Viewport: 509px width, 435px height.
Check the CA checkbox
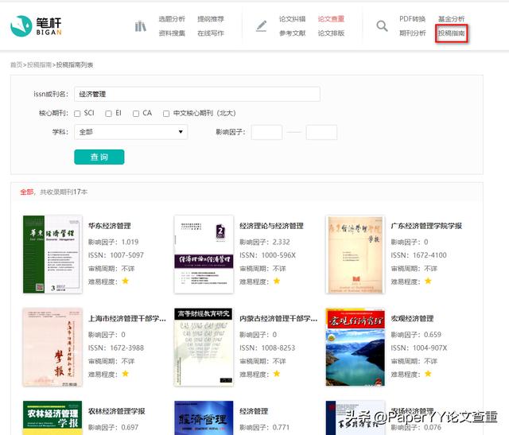(136, 113)
